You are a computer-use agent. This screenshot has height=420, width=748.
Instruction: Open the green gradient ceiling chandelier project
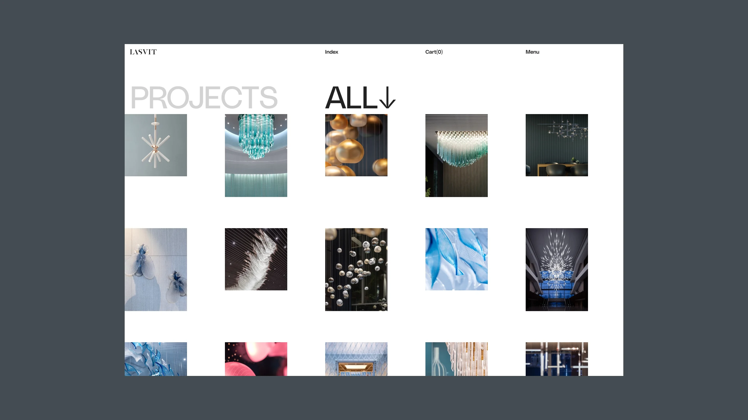pyautogui.click(x=456, y=155)
